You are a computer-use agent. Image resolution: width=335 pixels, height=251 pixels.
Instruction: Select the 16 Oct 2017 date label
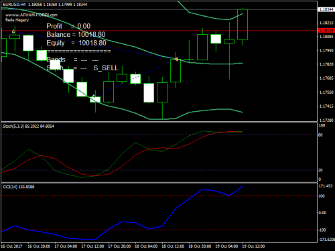(x=11, y=246)
